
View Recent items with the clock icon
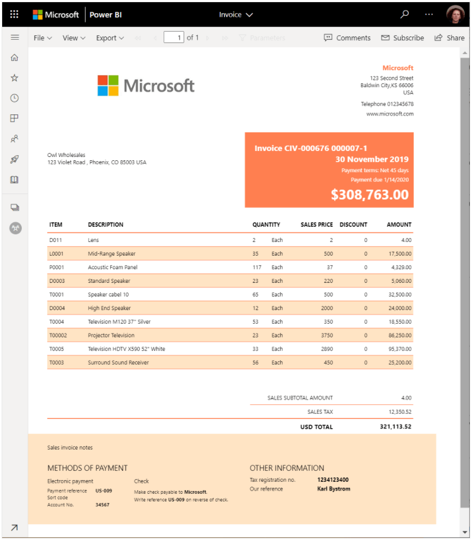pyautogui.click(x=15, y=98)
